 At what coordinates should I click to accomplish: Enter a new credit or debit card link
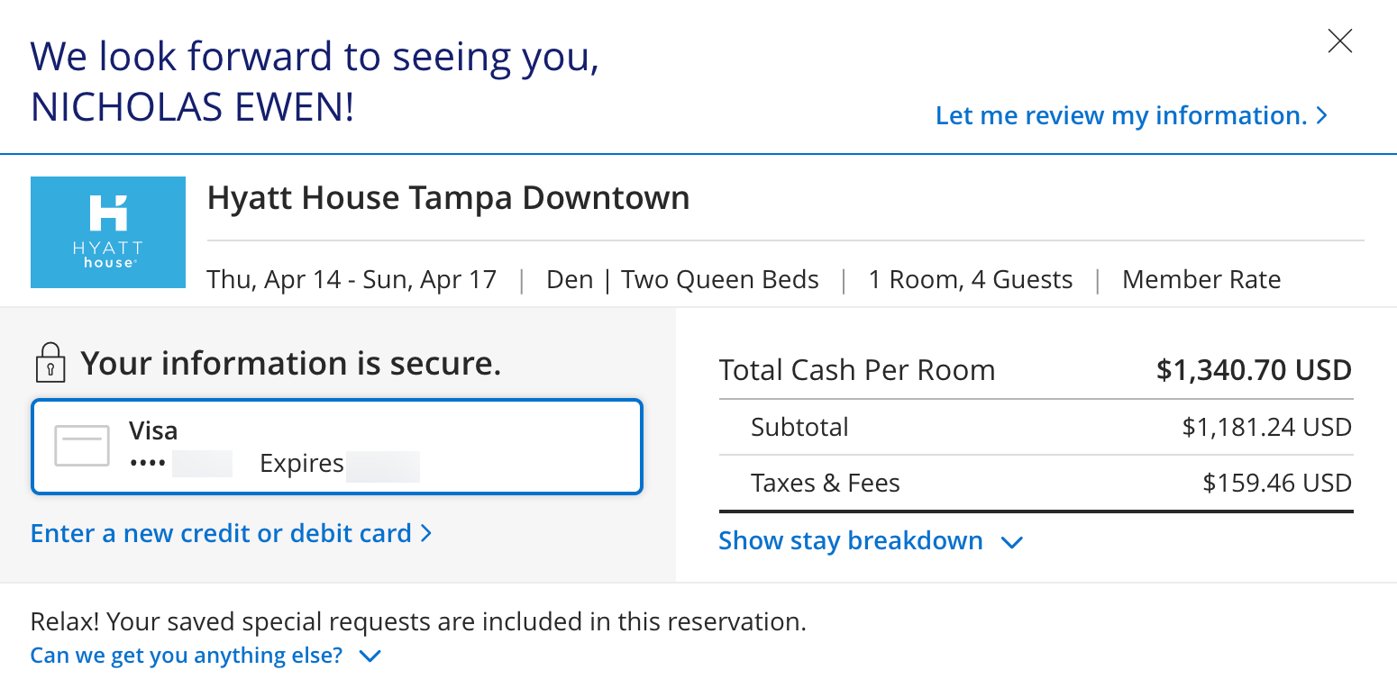pyautogui.click(x=221, y=533)
